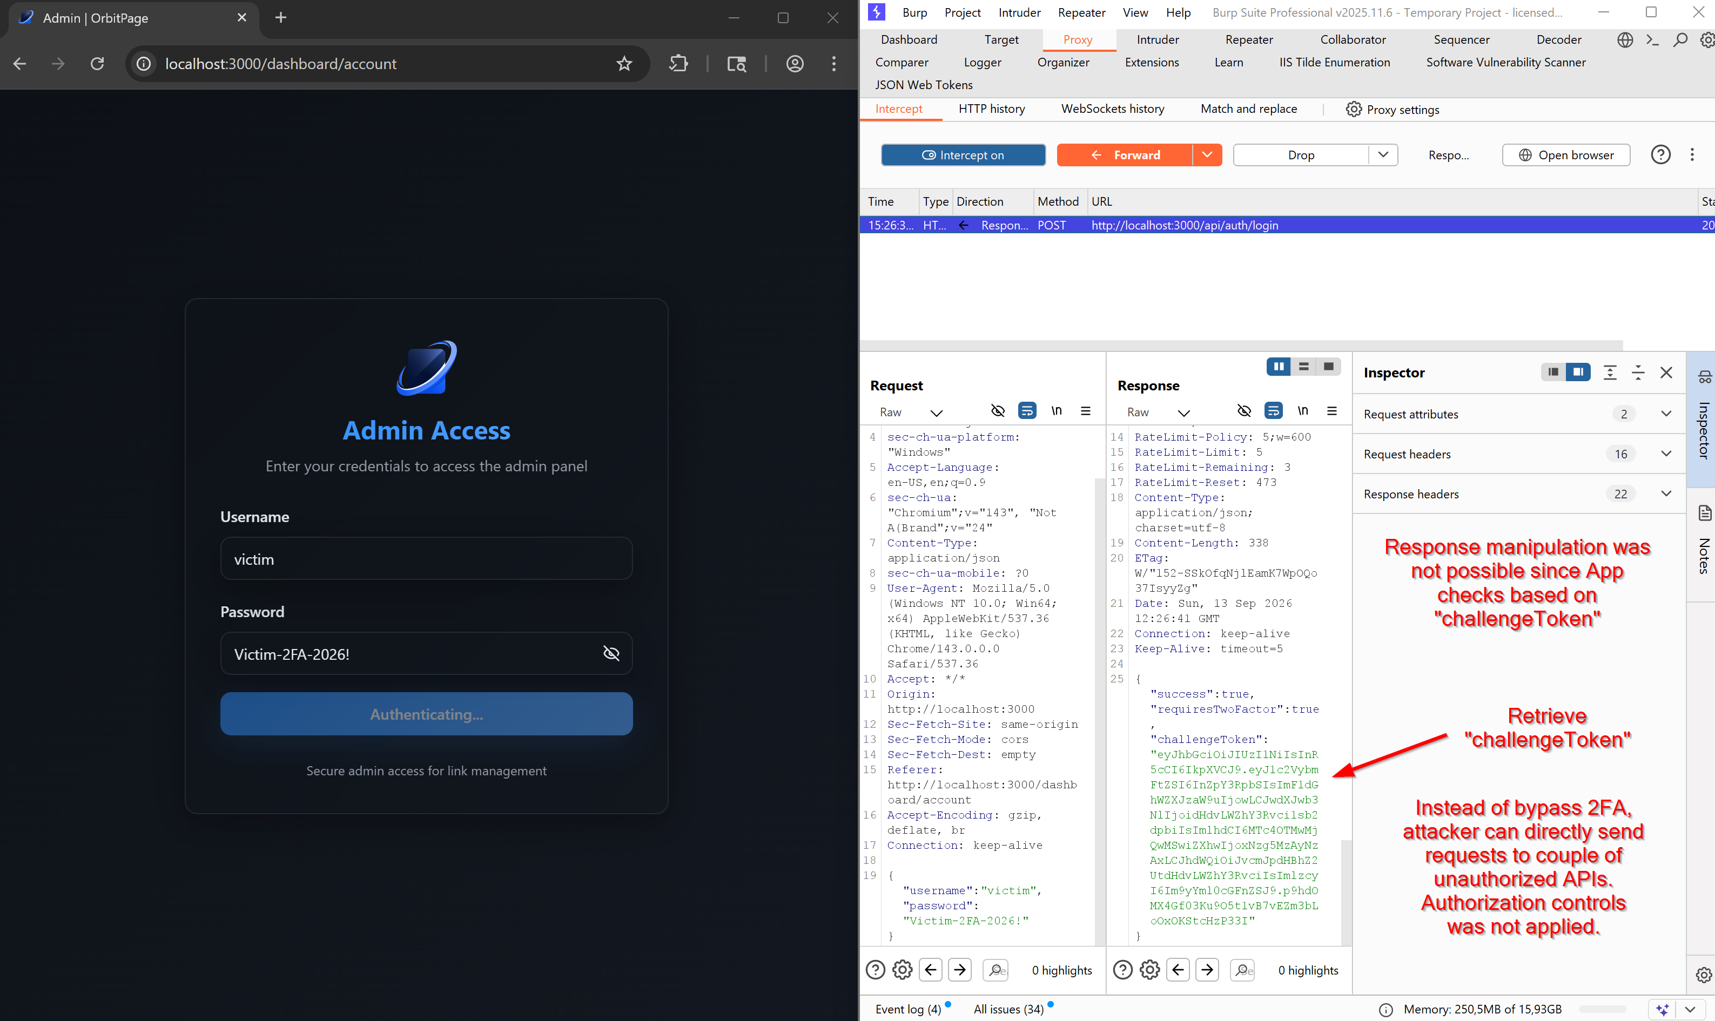Image resolution: width=1715 pixels, height=1021 pixels.
Task: Open Project menu in Burp
Action: pos(962,12)
